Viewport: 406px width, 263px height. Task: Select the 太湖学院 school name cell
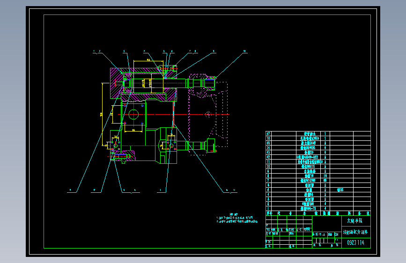(355, 220)
